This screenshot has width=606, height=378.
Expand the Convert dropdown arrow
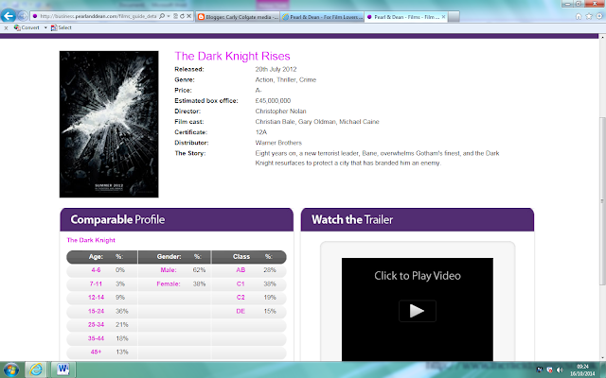tap(45, 27)
